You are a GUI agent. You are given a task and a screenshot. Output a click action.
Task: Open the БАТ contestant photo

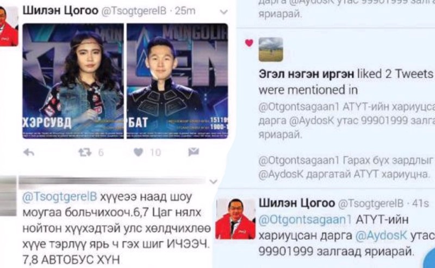pyautogui.click(x=177, y=81)
